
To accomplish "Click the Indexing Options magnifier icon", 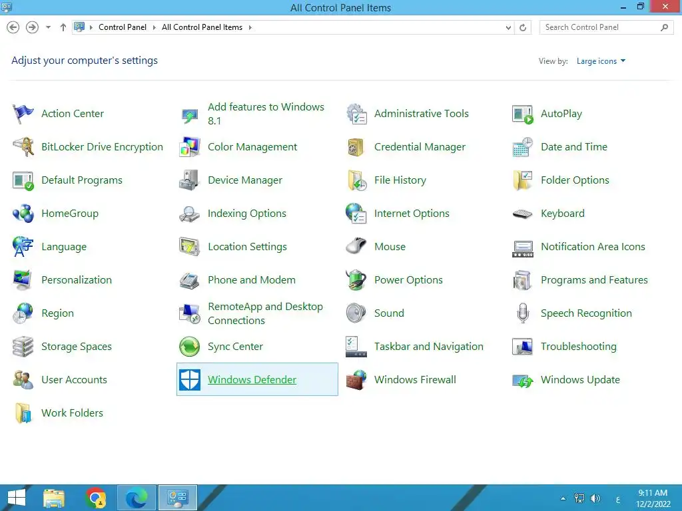I will pyautogui.click(x=190, y=214).
